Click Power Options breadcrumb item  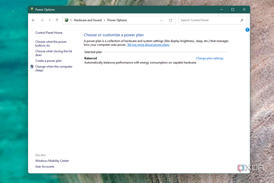(117, 20)
